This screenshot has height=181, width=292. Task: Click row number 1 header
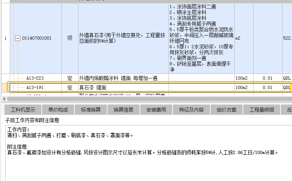tap(6, 38)
